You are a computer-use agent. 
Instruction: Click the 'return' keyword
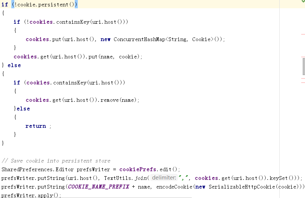[36, 126]
